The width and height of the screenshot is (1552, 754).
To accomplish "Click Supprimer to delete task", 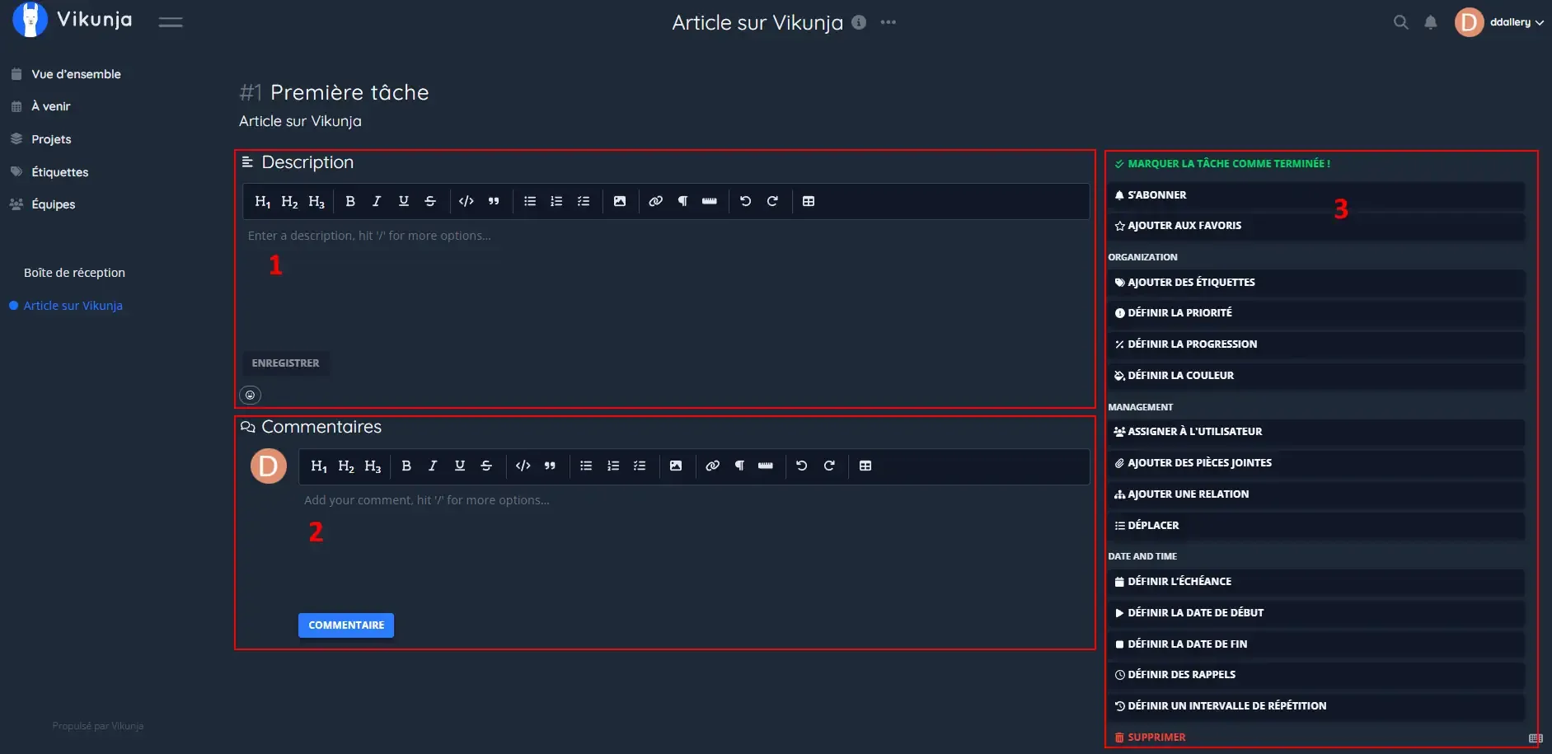I will 1150,738.
